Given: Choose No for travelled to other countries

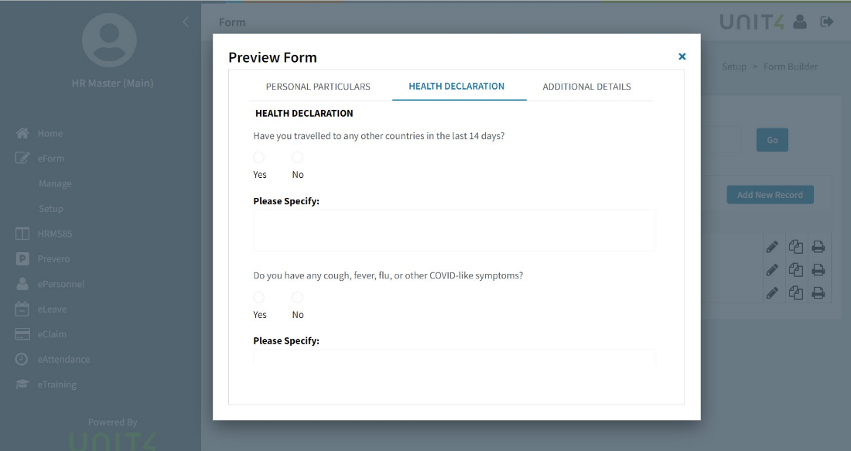Looking at the screenshot, I should 297,157.
